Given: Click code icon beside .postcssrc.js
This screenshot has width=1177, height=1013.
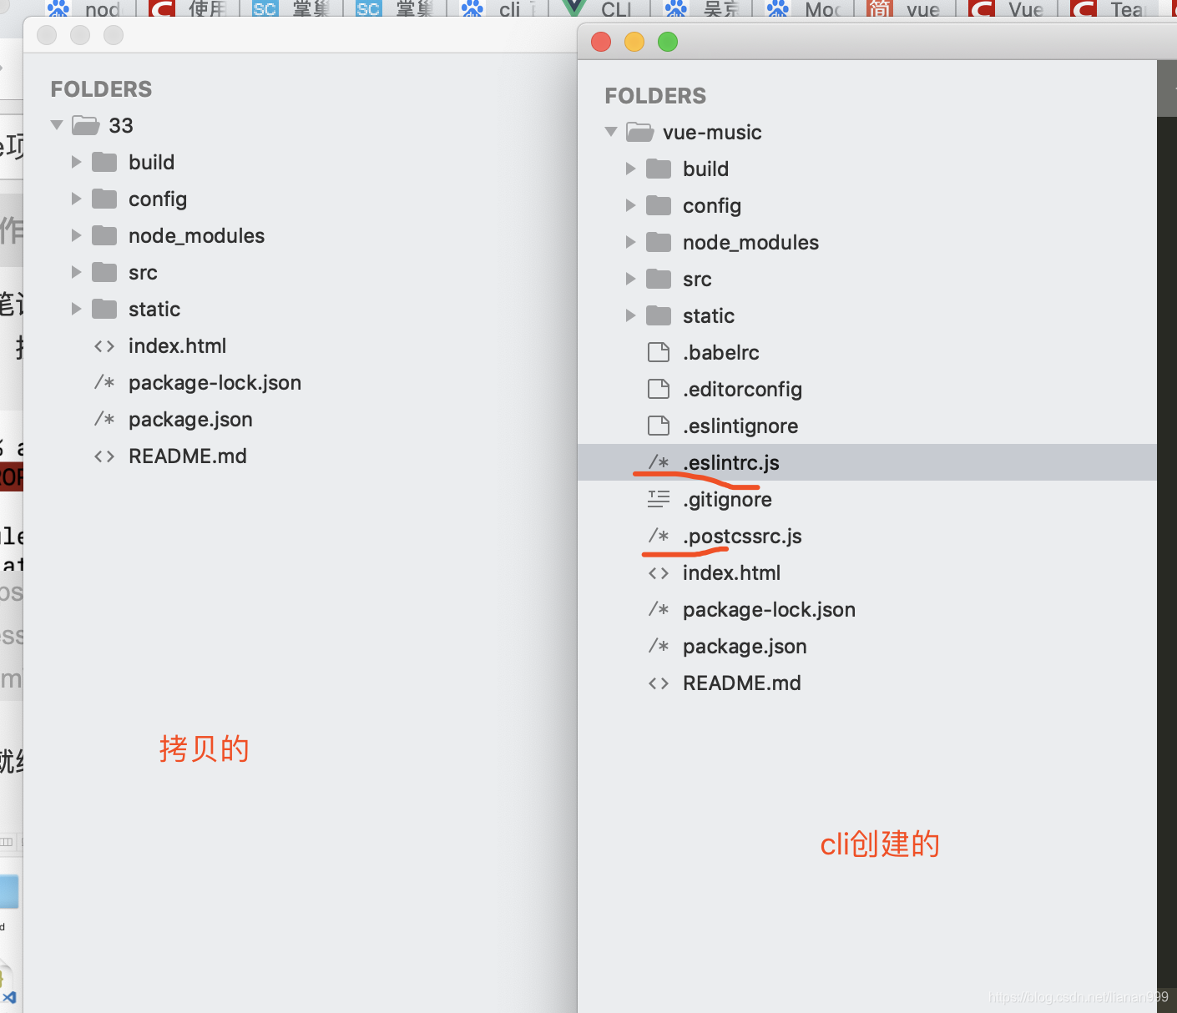Looking at the screenshot, I should tap(659, 536).
